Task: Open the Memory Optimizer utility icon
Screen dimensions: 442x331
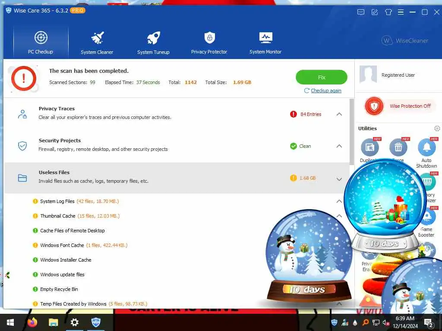Action: [x=429, y=181]
